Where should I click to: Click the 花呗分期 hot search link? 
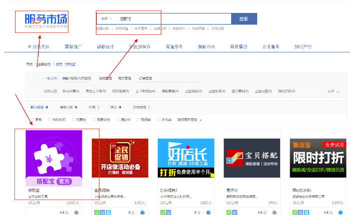217,28
